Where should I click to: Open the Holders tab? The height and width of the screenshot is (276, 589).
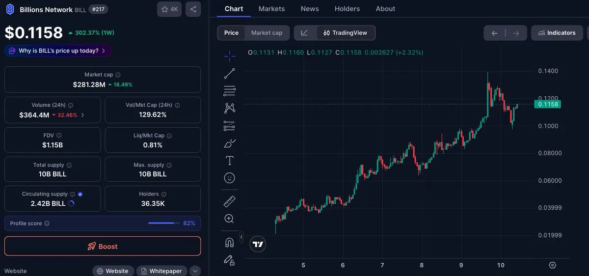coord(347,9)
